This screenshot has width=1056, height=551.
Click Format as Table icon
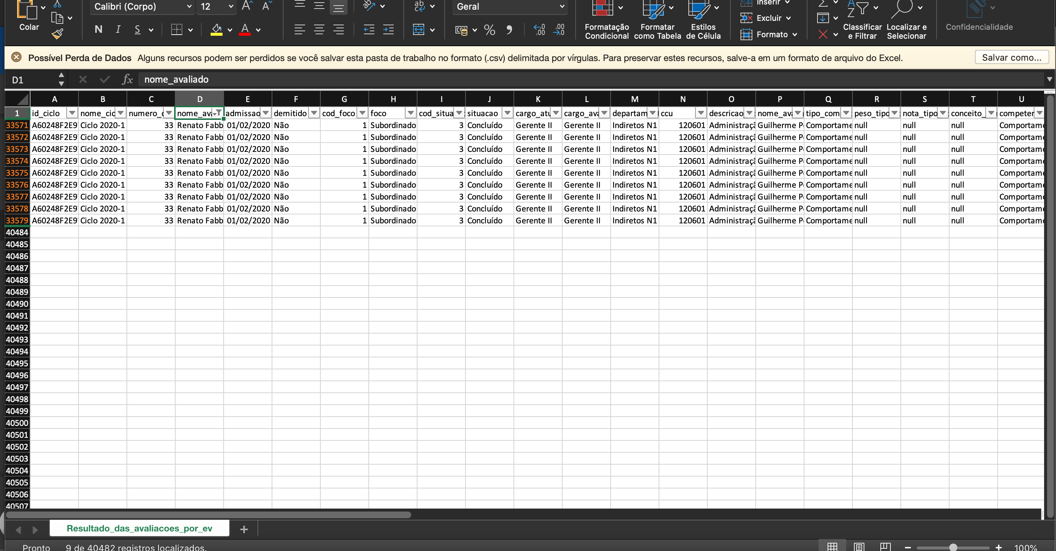[653, 8]
